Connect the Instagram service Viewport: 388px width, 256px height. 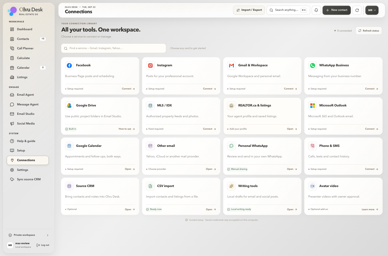pos(209,89)
